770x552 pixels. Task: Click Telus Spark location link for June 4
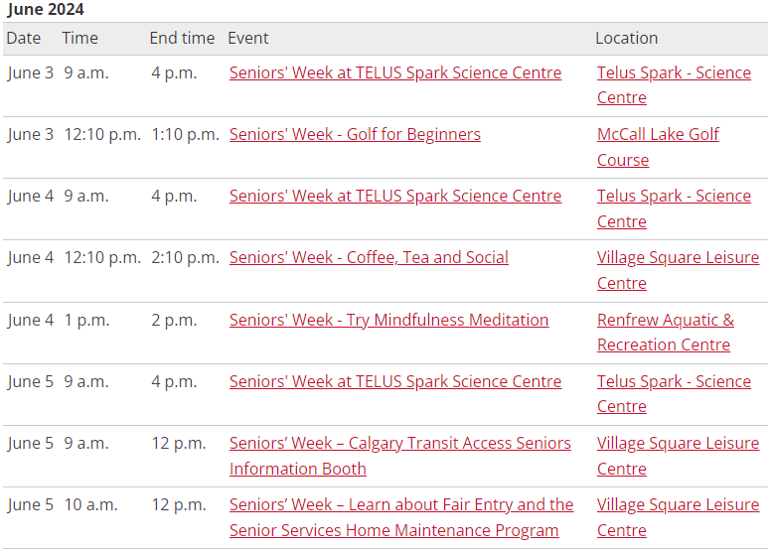pyautogui.click(x=674, y=208)
